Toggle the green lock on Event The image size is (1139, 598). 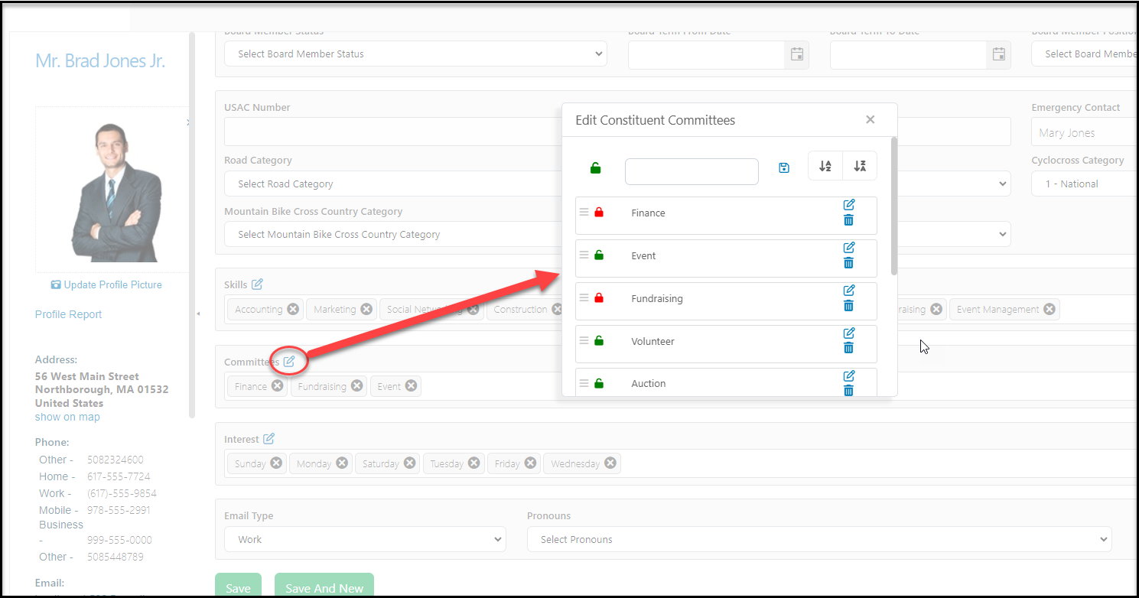point(599,255)
